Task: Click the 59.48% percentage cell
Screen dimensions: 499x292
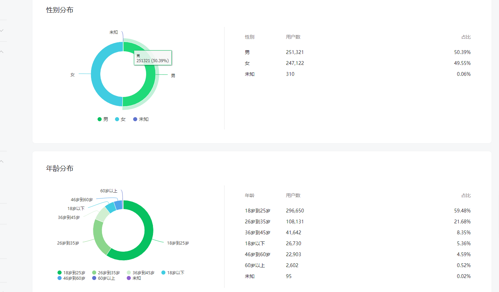Action: click(462, 211)
